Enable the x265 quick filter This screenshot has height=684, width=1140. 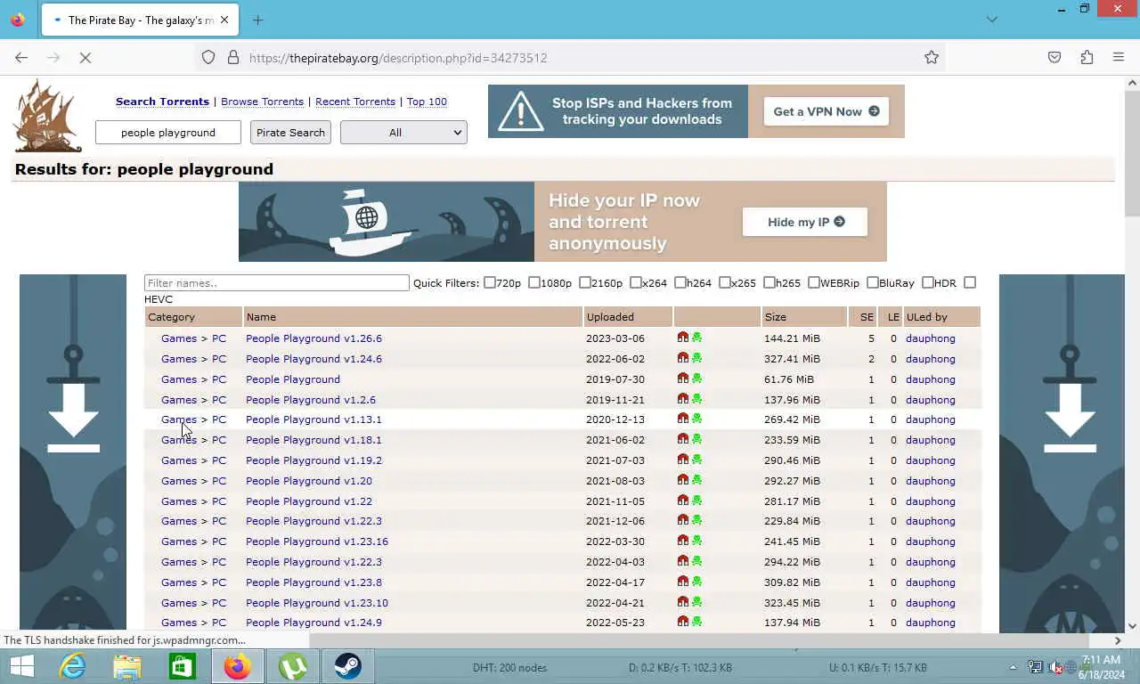[725, 282]
